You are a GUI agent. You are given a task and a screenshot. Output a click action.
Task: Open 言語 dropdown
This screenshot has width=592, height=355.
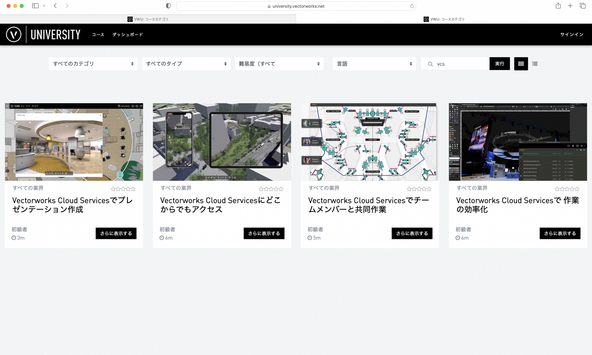coord(374,64)
